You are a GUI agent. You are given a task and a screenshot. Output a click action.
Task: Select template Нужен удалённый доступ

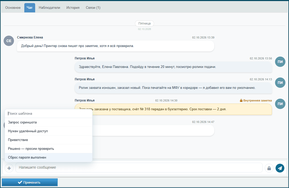click(x=49, y=131)
